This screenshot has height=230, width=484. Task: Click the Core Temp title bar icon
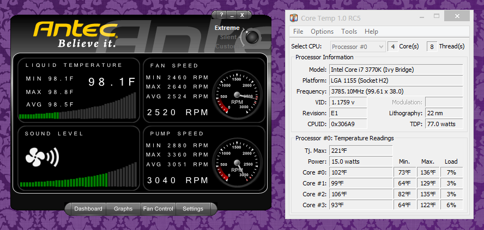pos(294,18)
